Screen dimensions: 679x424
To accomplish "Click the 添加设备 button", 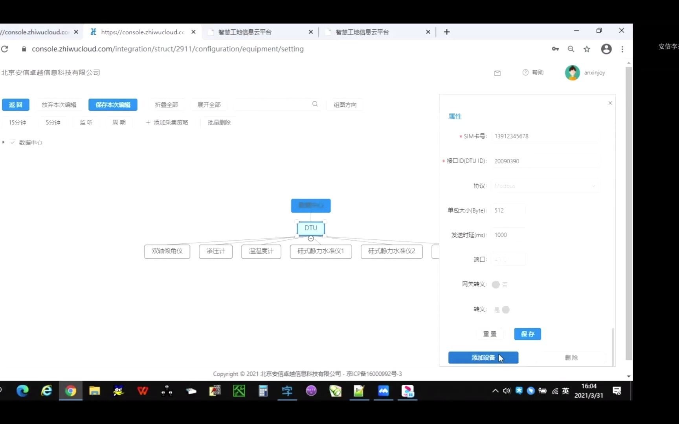I will 483,358.
